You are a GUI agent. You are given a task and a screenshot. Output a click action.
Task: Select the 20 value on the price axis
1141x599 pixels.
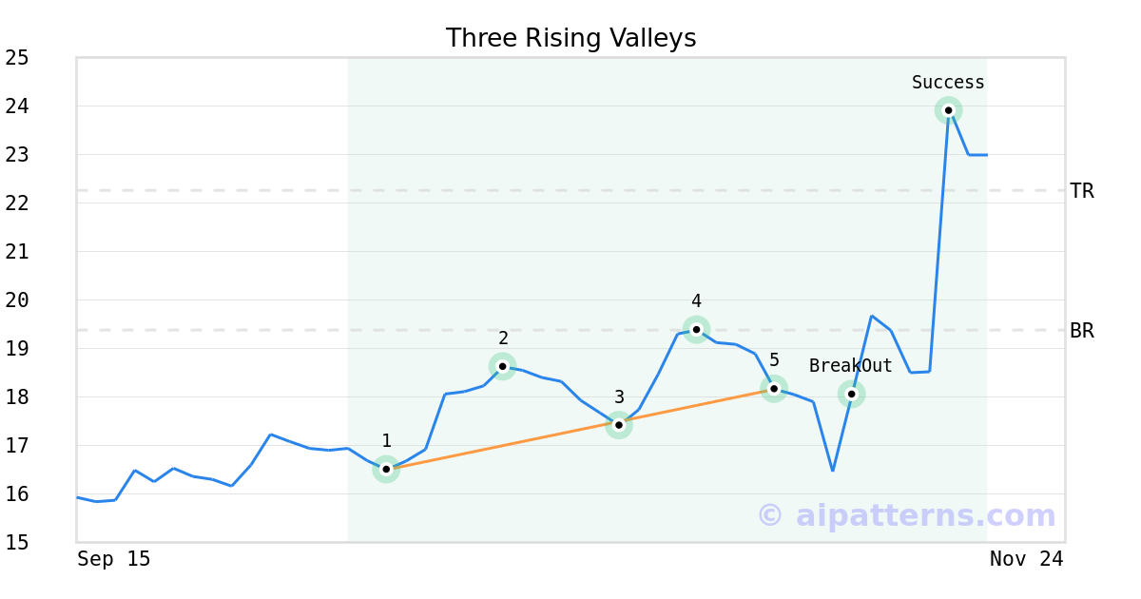[x=17, y=300]
